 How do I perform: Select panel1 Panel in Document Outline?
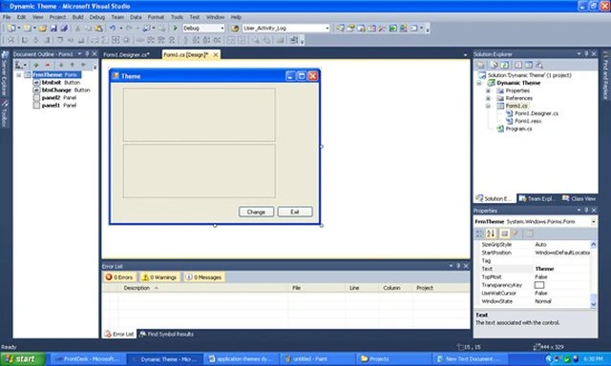[x=54, y=105]
